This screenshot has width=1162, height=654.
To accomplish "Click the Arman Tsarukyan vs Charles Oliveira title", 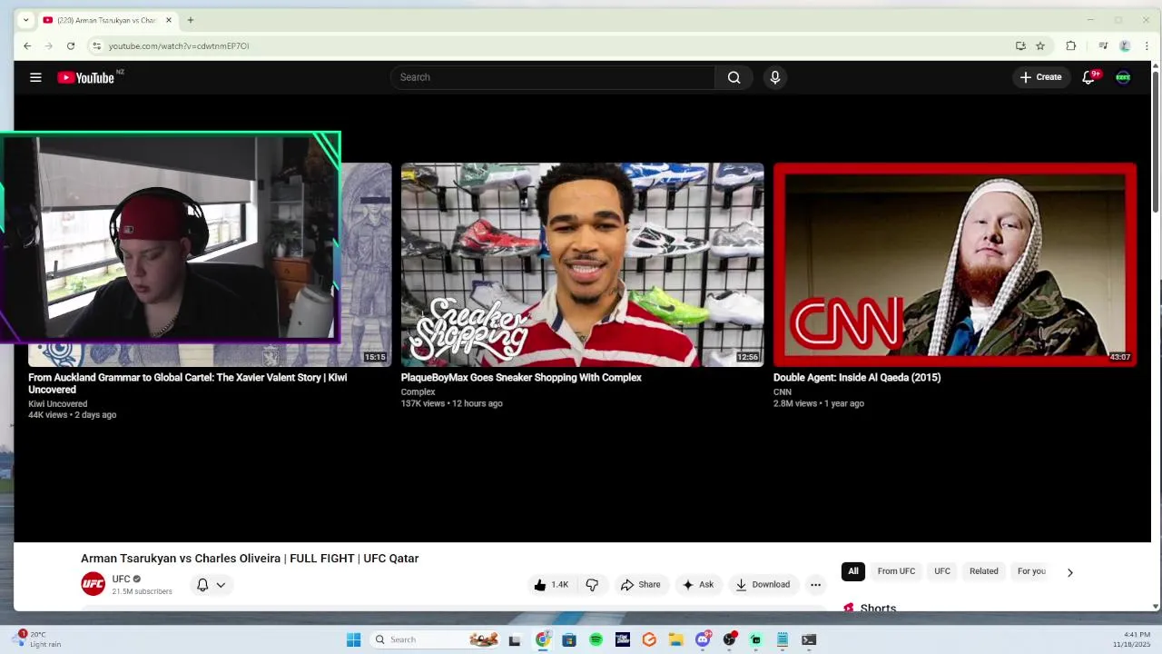I will click(250, 559).
